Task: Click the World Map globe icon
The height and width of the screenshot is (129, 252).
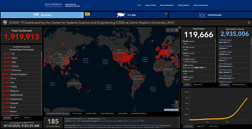Action: coord(36,15)
